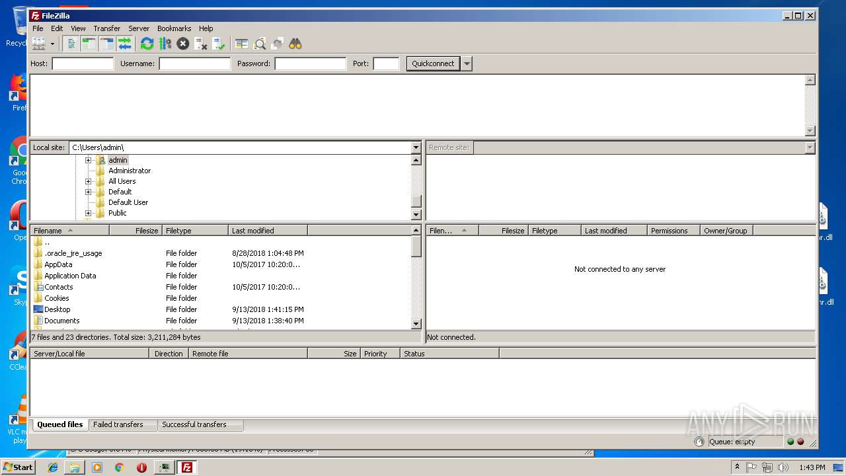The width and height of the screenshot is (846, 476).
Task: Cancel the current operation
Action: [183, 44]
